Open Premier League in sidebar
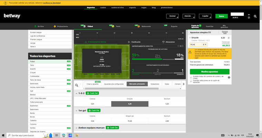The height and width of the screenshot is (138, 262). (x=36, y=39)
